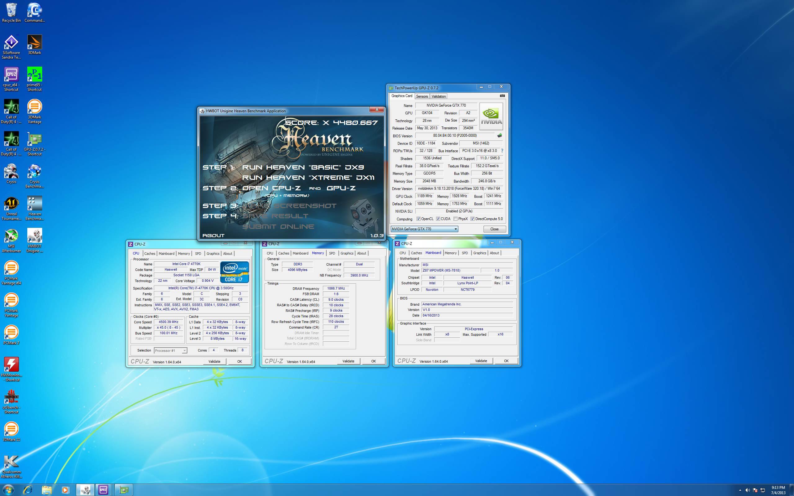
Task: Toggle the OpenCL checkbox in GPU-Z
Action: tap(418, 219)
